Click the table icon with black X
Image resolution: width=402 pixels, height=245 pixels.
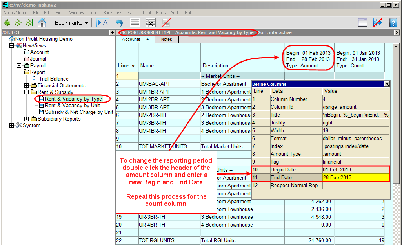(x=151, y=23)
